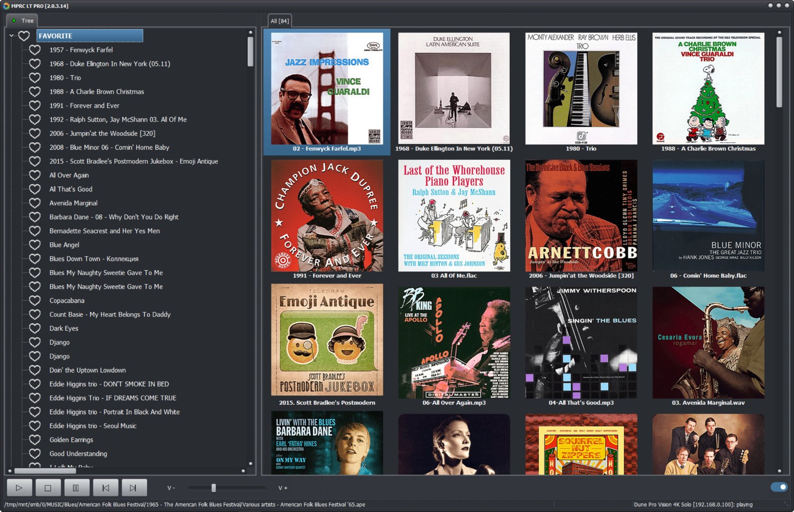Click heart icon for Eddie Higgins trio - DON'T SMOKE IN BED
This screenshot has width=794, height=512.
tap(35, 384)
